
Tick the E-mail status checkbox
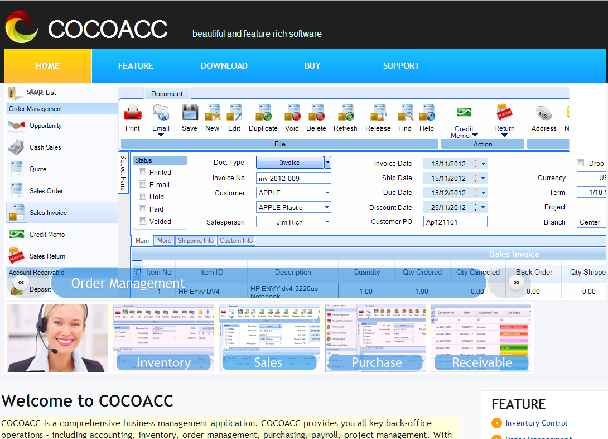tap(143, 184)
